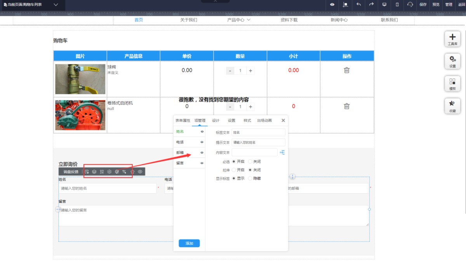Click the 添加 button
Image resolution: width=466 pixels, height=263 pixels.
pos(189,243)
